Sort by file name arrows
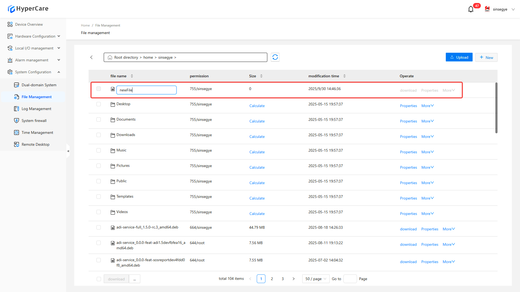520x292 pixels. [x=132, y=76]
